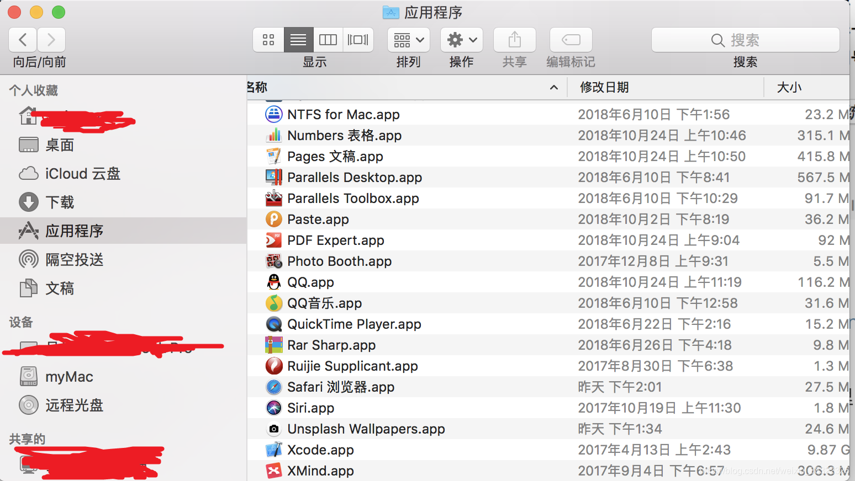Select the file name Parallels Desktop.app

click(355, 177)
